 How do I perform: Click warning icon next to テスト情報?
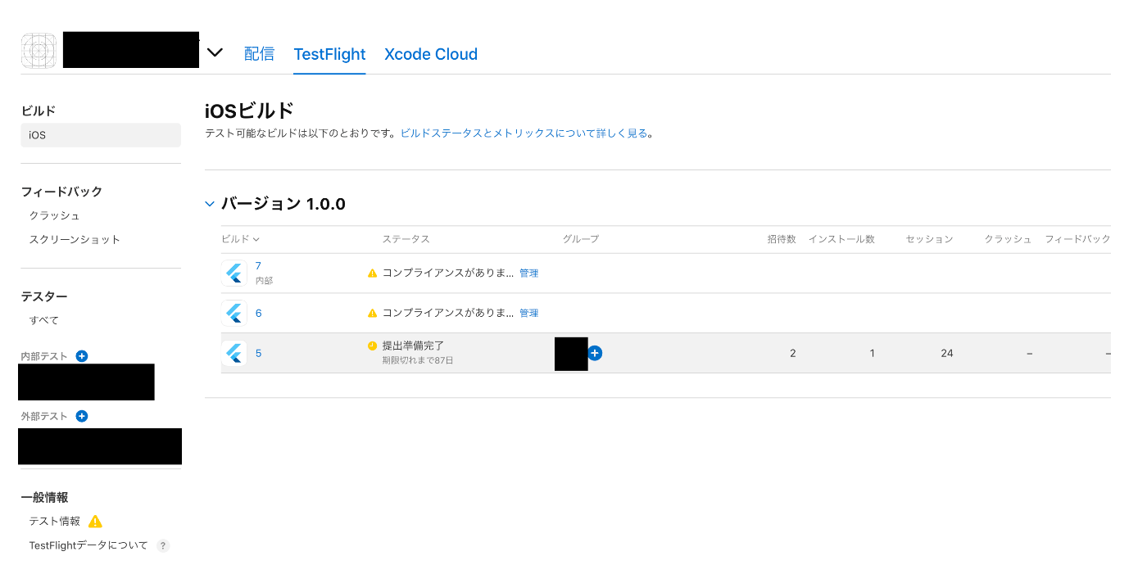(95, 522)
